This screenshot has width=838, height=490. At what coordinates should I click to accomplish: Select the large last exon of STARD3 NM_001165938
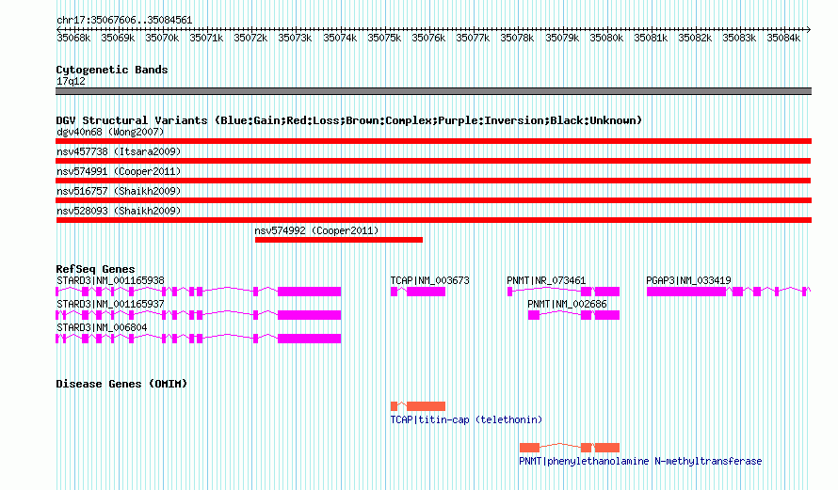point(310,292)
